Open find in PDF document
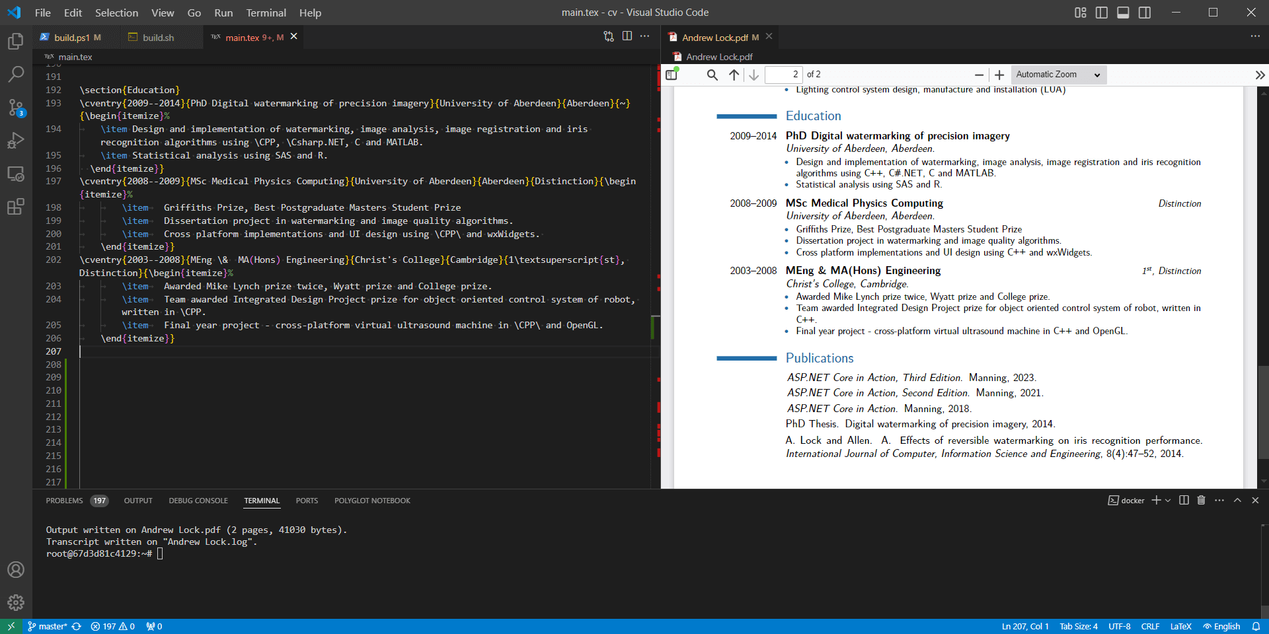Image resolution: width=1269 pixels, height=634 pixels. coord(712,75)
